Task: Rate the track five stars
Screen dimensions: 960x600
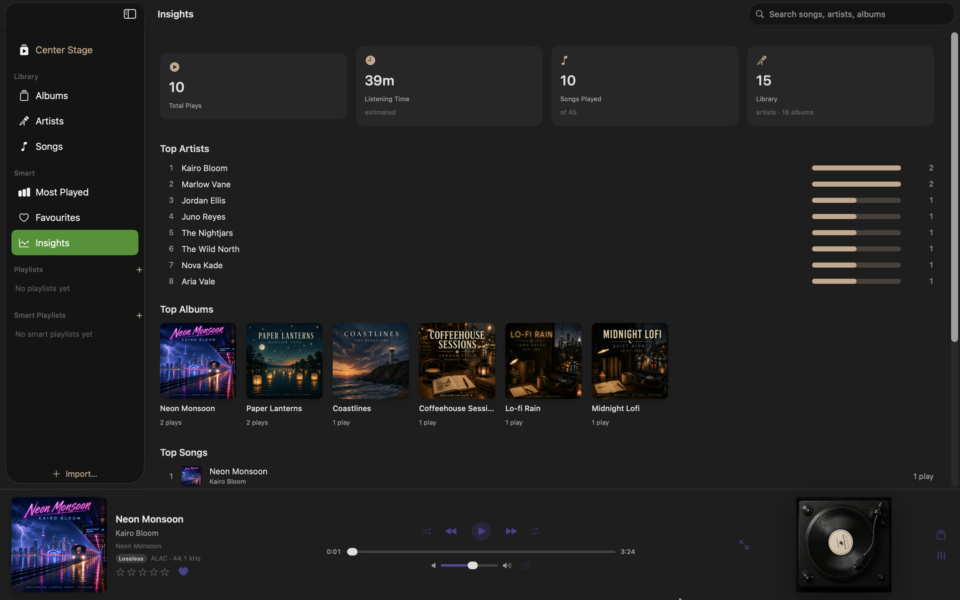Action: [x=165, y=572]
